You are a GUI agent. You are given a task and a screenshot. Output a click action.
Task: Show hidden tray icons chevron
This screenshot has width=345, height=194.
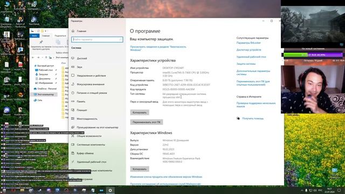[302, 190]
